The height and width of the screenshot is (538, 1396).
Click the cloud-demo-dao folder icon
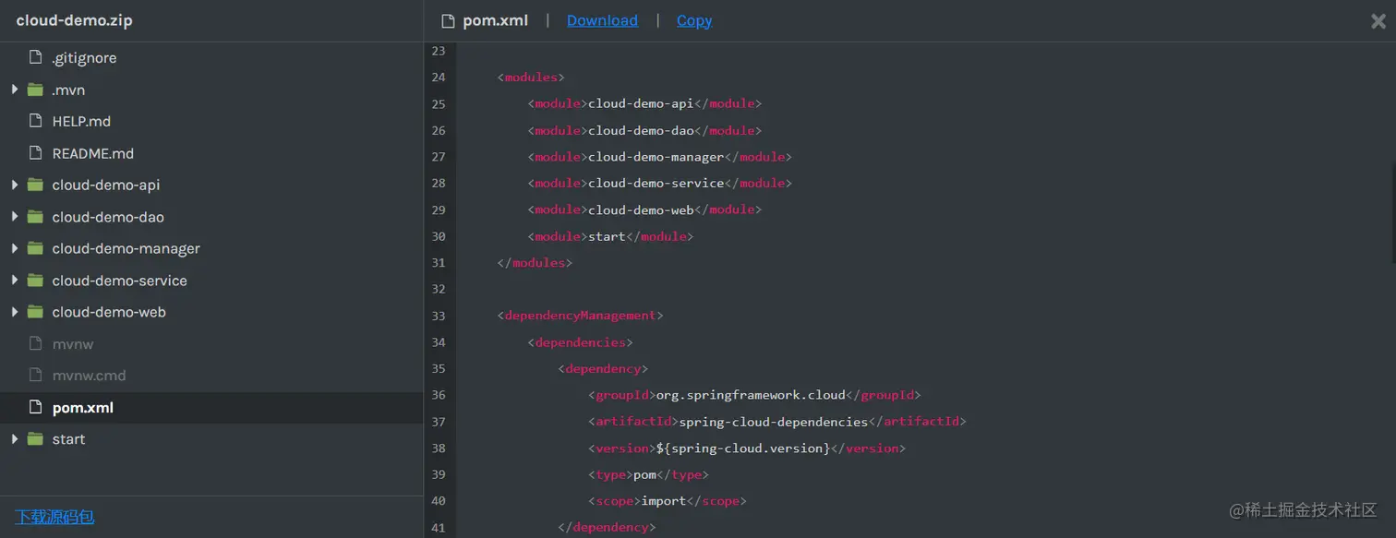click(36, 218)
